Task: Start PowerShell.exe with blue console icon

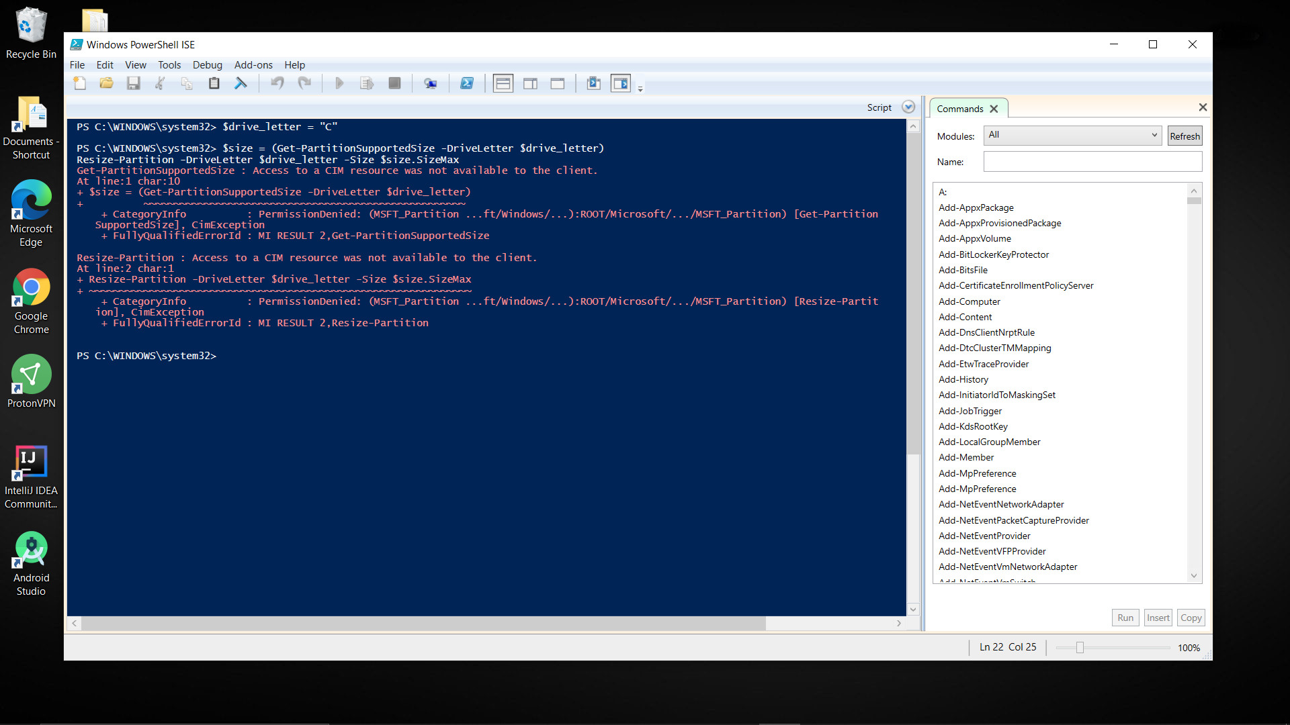Action: [x=467, y=83]
